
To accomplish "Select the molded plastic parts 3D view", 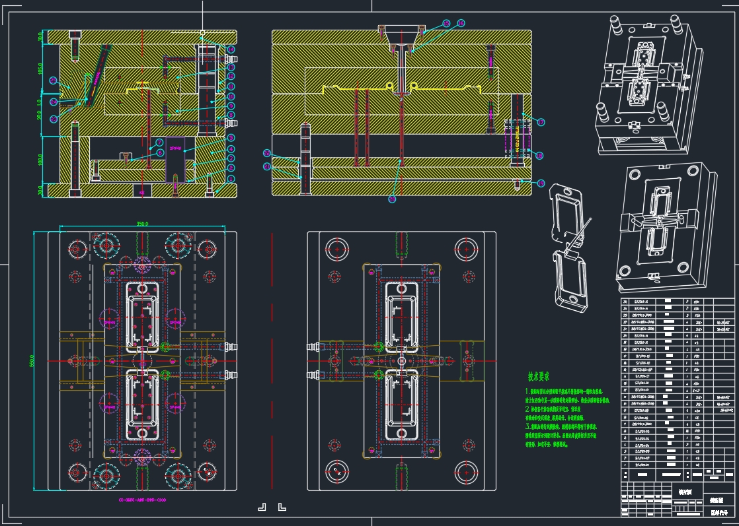I will tap(569, 248).
